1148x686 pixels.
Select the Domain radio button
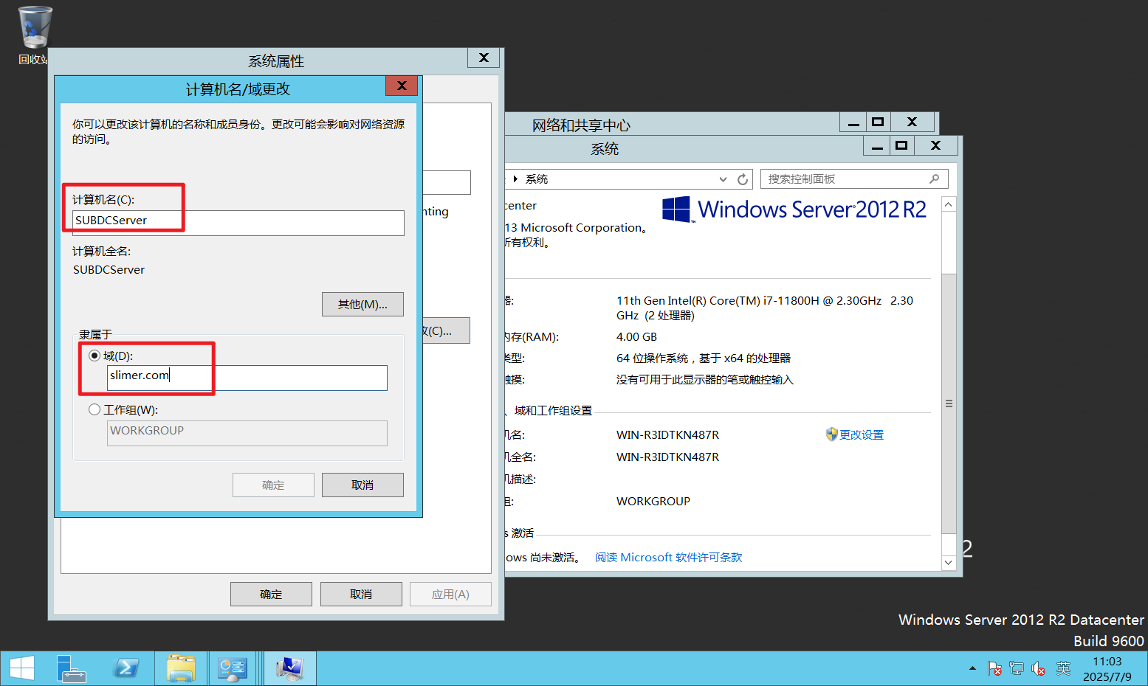[x=94, y=356]
